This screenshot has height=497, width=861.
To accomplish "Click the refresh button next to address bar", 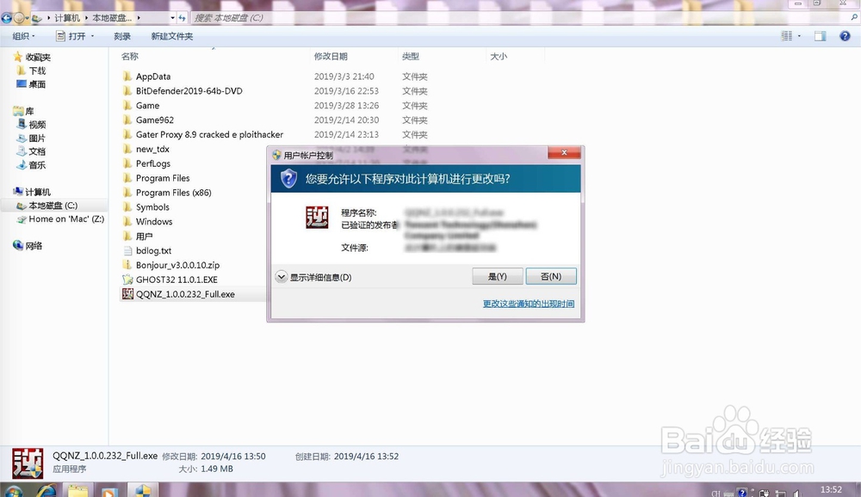I will 183,18.
